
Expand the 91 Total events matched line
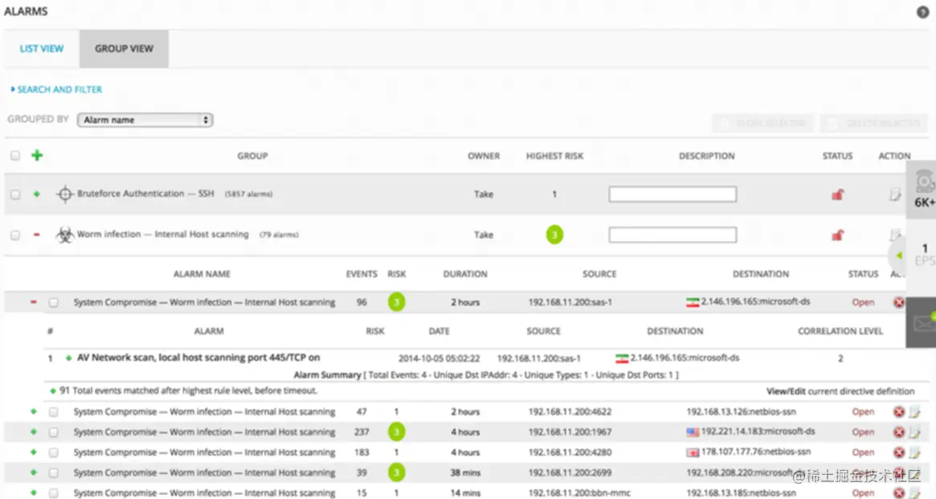pyautogui.click(x=53, y=391)
